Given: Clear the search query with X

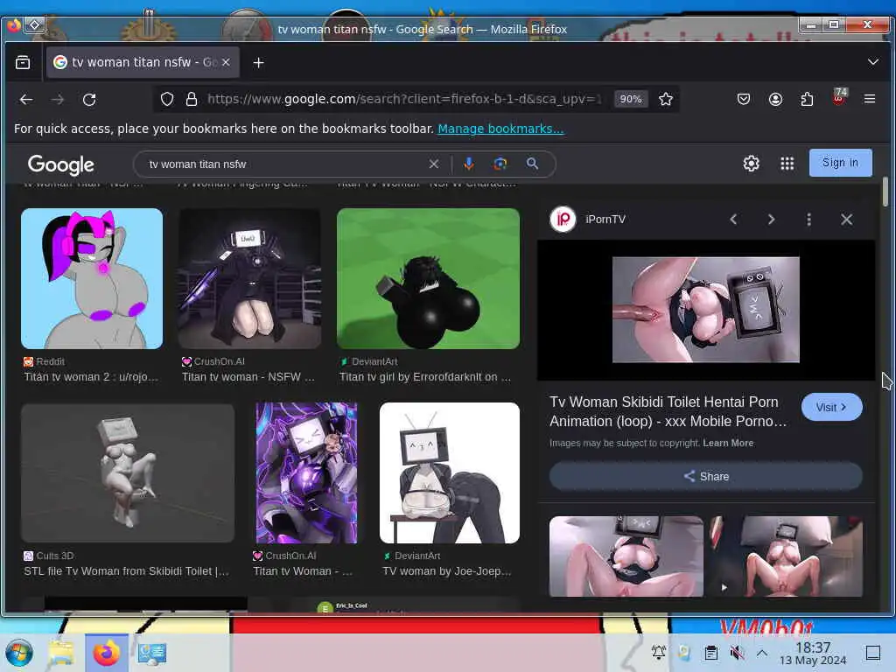Looking at the screenshot, I should pyautogui.click(x=434, y=164).
